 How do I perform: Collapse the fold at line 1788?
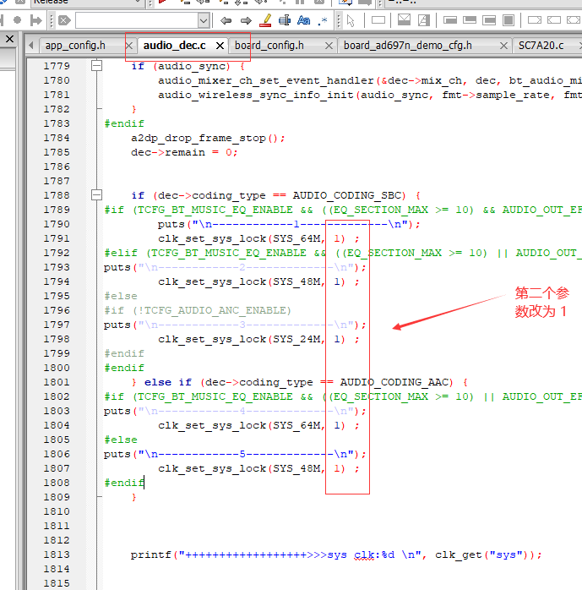[x=96, y=195]
